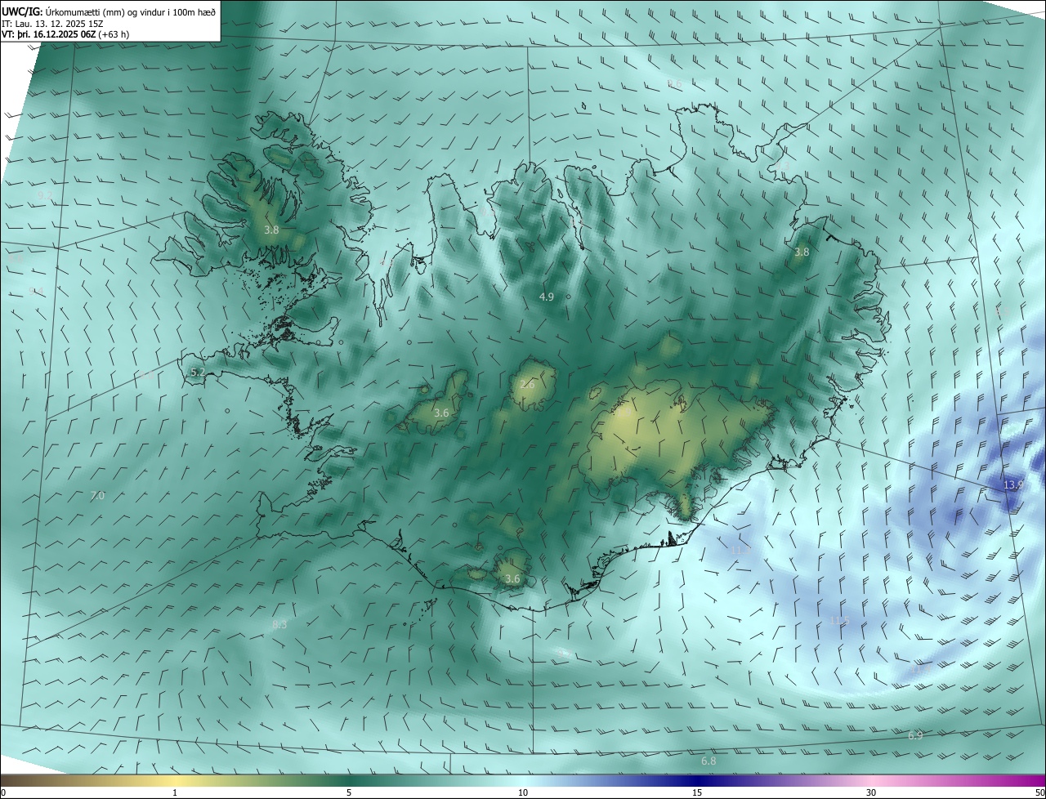
Task: Click the 4.9 value label in north Iceland
Action: pos(547,297)
